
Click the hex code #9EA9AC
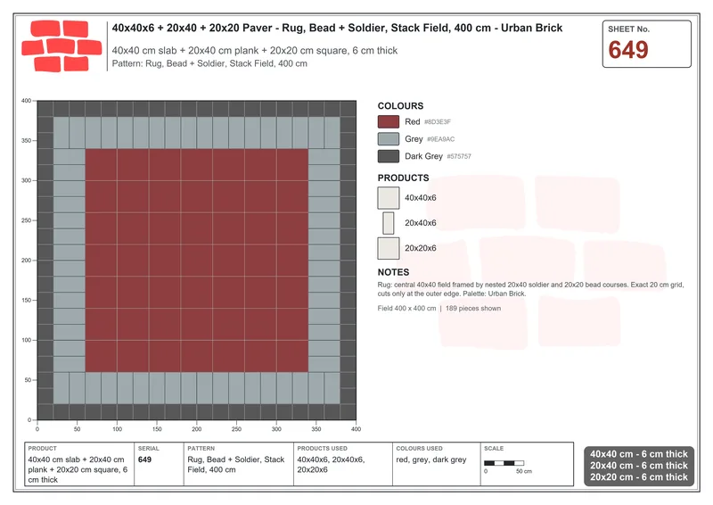[440, 139]
